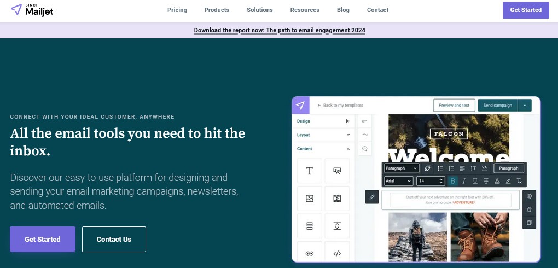Click the hiker photo thumbnail
This screenshot has width=558, height=268.
(418, 237)
